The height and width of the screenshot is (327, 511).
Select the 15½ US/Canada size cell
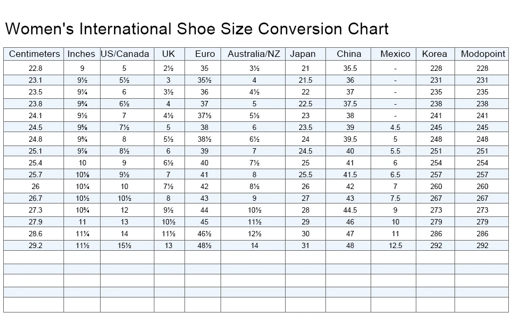pyautogui.click(x=125, y=245)
